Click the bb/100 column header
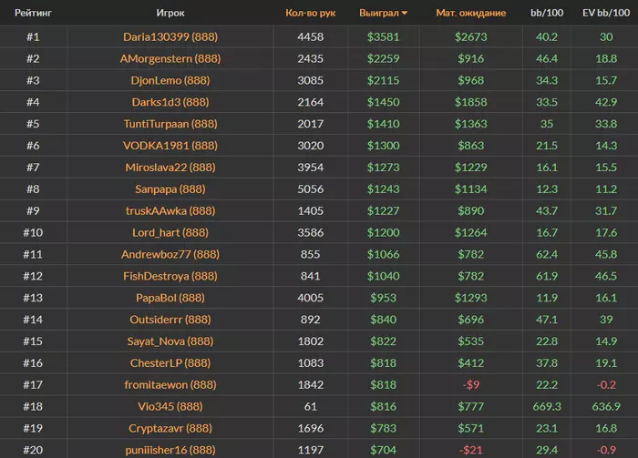The width and height of the screenshot is (638, 458). pyautogui.click(x=547, y=13)
